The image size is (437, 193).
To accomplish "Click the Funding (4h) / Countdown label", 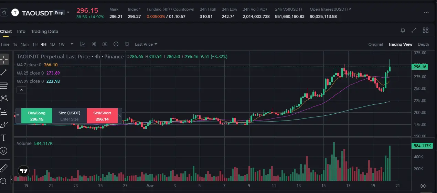I will [x=170, y=9].
